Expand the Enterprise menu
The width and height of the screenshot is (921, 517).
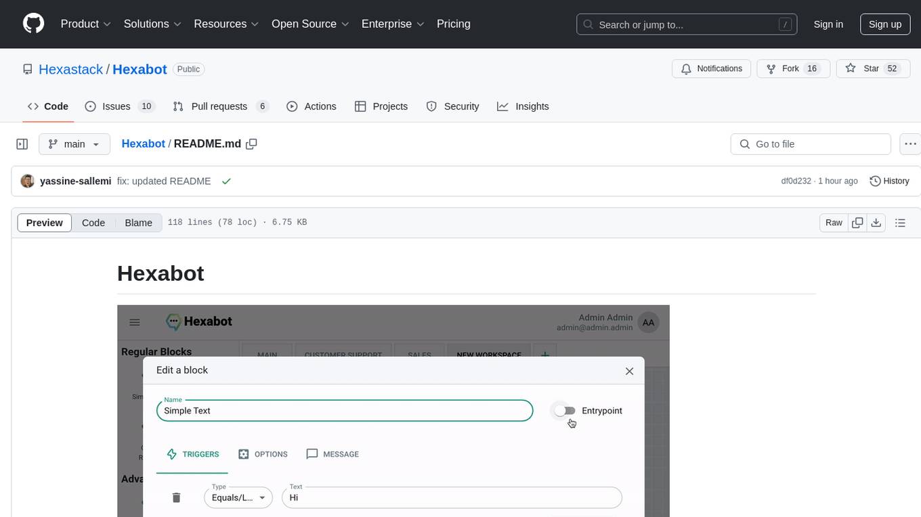click(x=393, y=24)
